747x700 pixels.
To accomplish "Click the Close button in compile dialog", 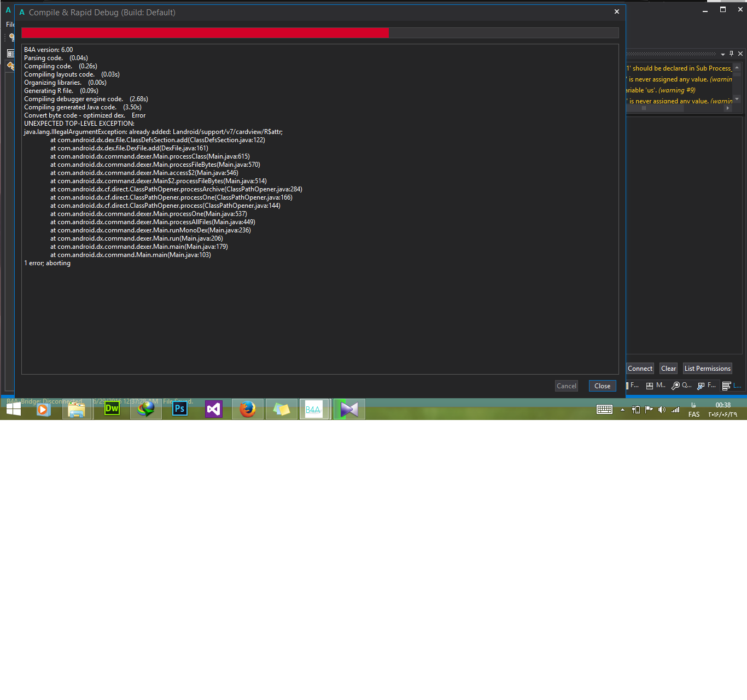I will coord(602,386).
